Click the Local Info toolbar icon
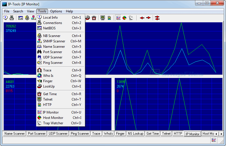Image resolution: width=226 pixels, height=146 pixels. 5,18
